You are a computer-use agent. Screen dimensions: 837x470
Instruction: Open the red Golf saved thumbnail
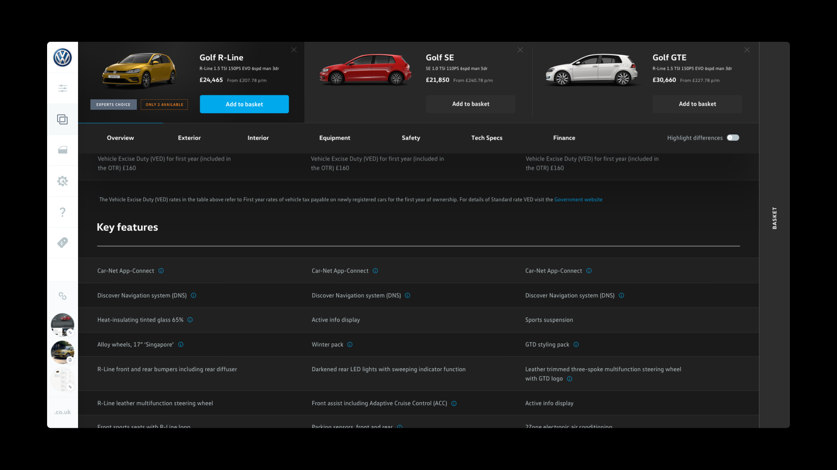tap(62, 325)
